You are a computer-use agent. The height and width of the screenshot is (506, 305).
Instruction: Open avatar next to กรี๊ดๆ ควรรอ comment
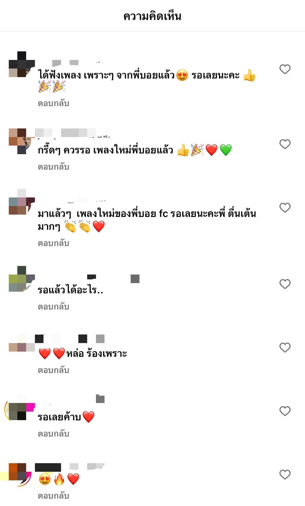point(21,141)
